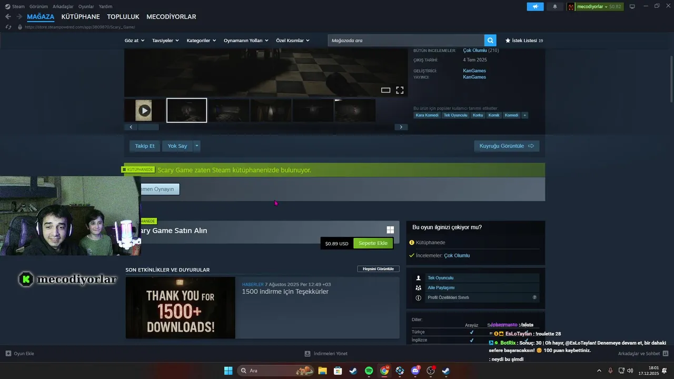This screenshot has width=674, height=379.
Task: Show hidden system tray icons
Action: pyautogui.click(x=599, y=371)
